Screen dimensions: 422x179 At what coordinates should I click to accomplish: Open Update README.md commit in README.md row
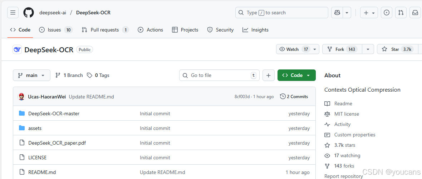pyautogui.click(x=163, y=172)
